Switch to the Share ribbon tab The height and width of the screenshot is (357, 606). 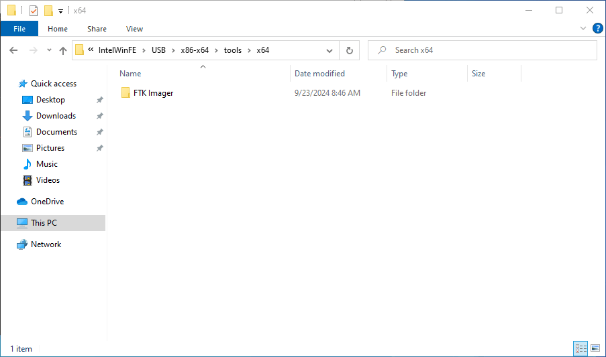(x=97, y=29)
